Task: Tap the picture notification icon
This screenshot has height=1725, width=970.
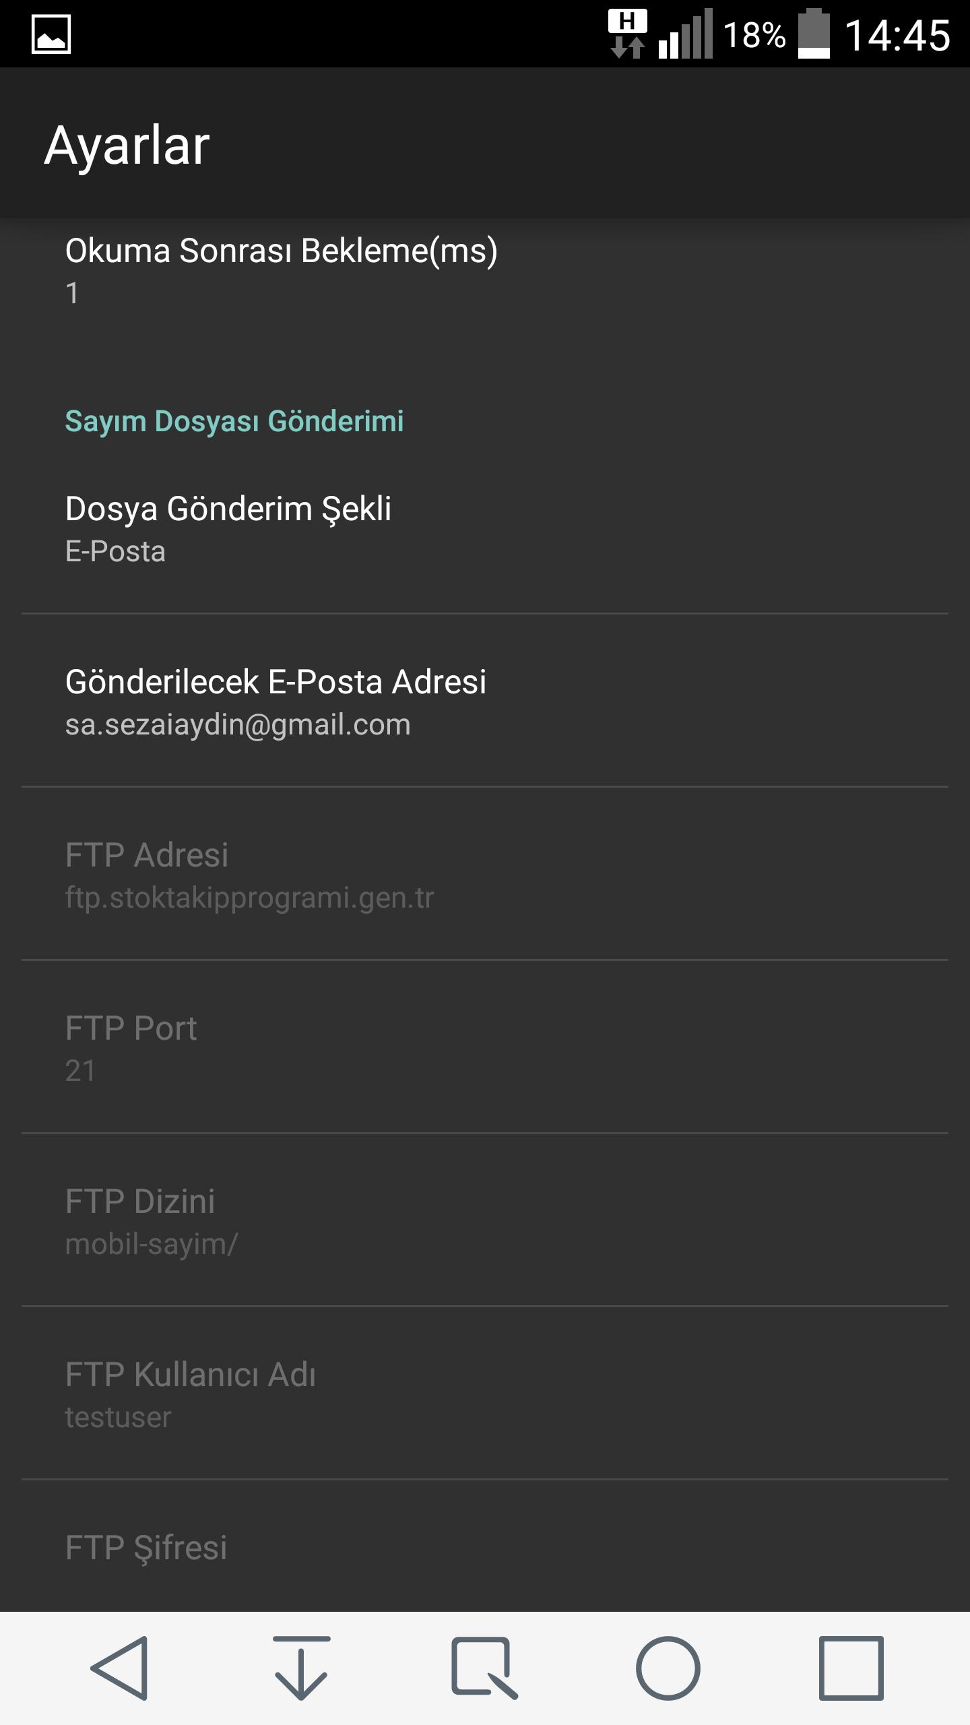Action: coord(51,34)
